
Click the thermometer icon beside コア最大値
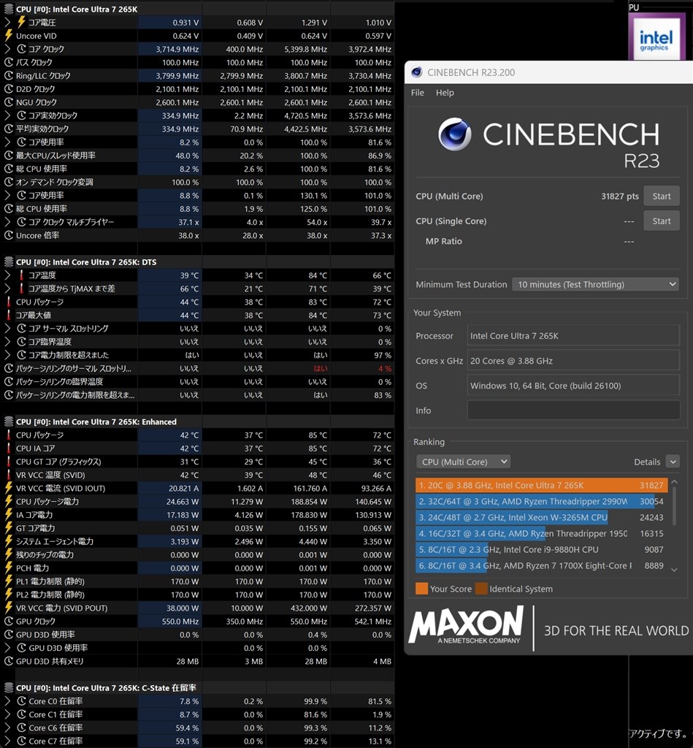pyautogui.click(x=9, y=316)
